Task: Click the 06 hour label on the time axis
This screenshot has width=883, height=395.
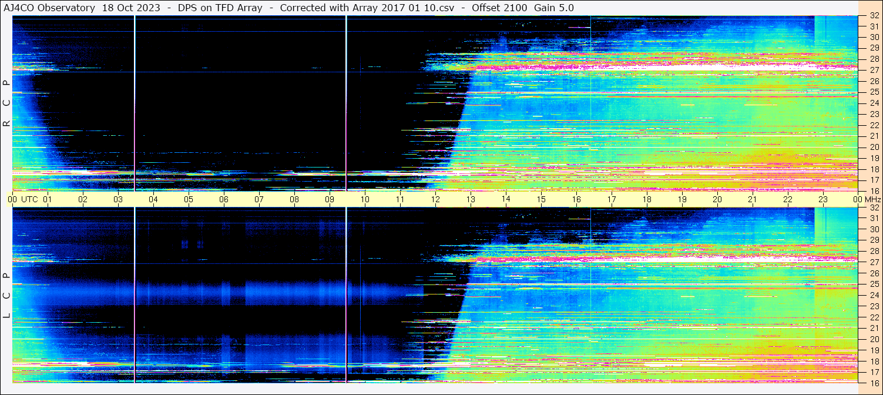Action: 224,199
